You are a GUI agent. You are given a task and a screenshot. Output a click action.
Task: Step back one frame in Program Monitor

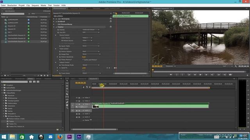[195, 75]
